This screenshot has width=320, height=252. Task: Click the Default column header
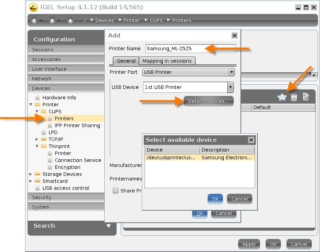[x=283, y=107]
